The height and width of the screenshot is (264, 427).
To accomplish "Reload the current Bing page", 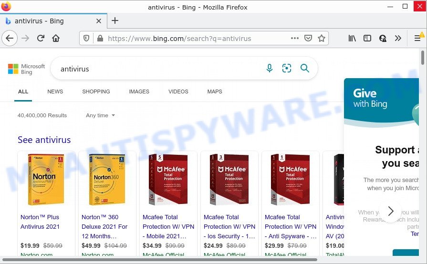I will 41,38.
